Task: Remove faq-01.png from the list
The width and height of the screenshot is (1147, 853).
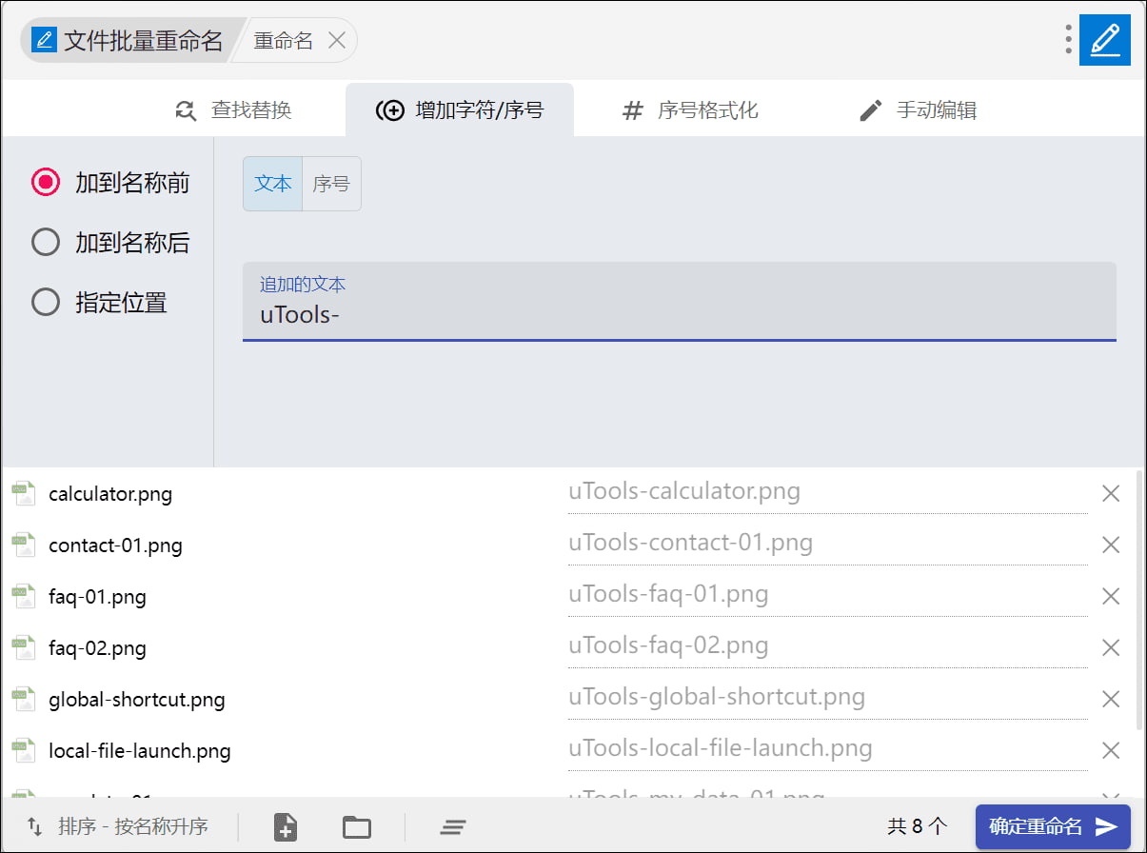Action: (x=1110, y=596)
